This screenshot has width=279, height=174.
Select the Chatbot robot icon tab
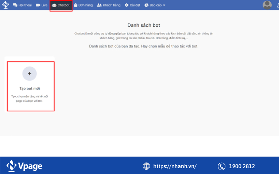[54, 5]
